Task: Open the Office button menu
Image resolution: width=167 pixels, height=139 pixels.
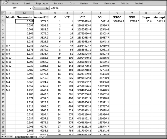Action: click(4, 2)
